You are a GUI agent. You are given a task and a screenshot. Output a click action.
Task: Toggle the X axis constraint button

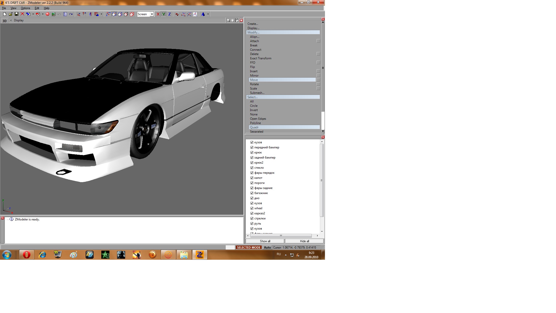(158, 14)
